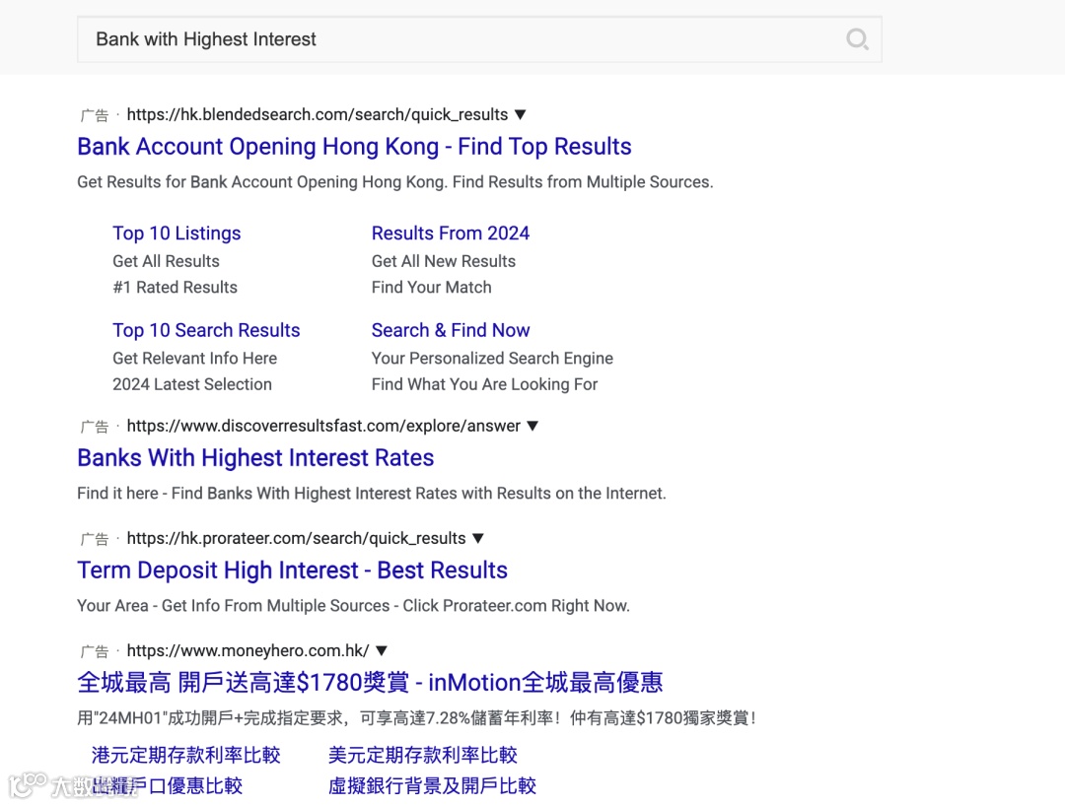Click 'Find it here - Find Banks' description
The width and height of the screenshot is (1065, 806).
pyautogui.click(x=372, y=494)
